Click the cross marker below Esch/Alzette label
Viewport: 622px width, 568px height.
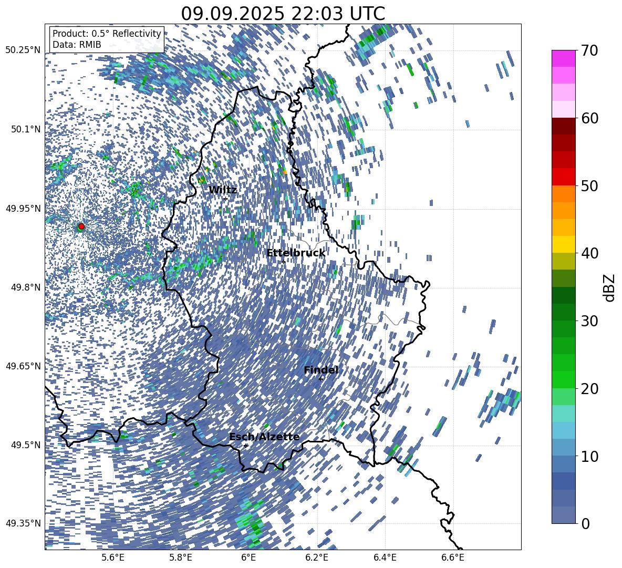click(x=245, y=446)
